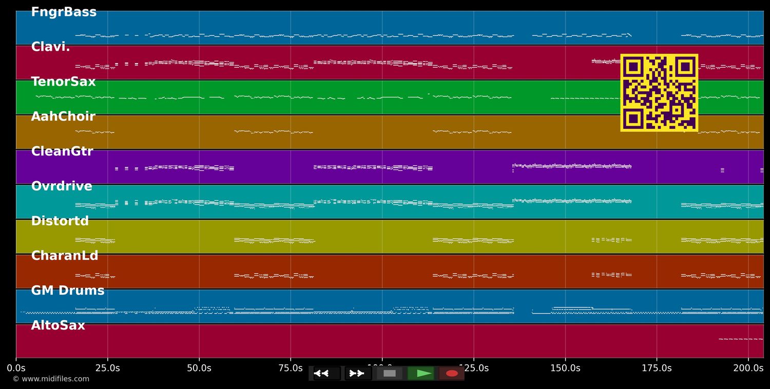Open the CharanLd track lane
The width and height of the screenshot is (770, 389).
click(x=65, y=255)
